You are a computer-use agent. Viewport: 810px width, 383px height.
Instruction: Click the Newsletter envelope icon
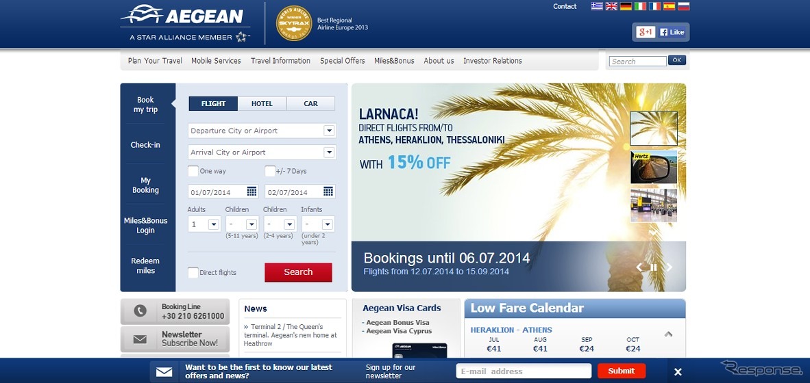140,339
